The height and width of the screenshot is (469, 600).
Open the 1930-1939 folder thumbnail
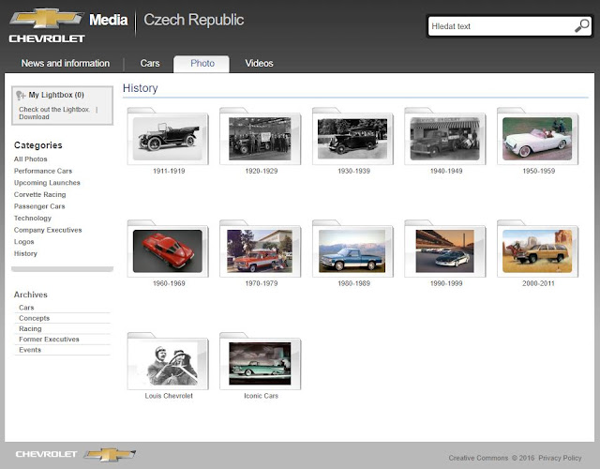pos(352,137)
